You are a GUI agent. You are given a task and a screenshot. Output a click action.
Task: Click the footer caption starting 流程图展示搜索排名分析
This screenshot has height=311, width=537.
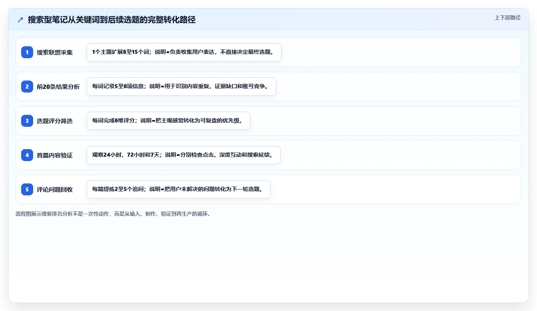tap(113, 214)
